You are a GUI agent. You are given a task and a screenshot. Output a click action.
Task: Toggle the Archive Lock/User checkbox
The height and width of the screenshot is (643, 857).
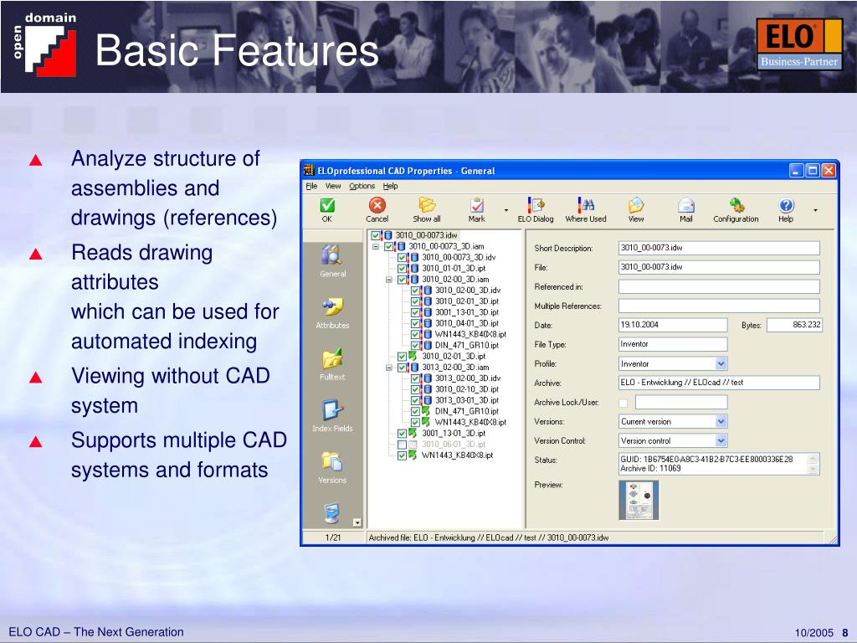623,403
